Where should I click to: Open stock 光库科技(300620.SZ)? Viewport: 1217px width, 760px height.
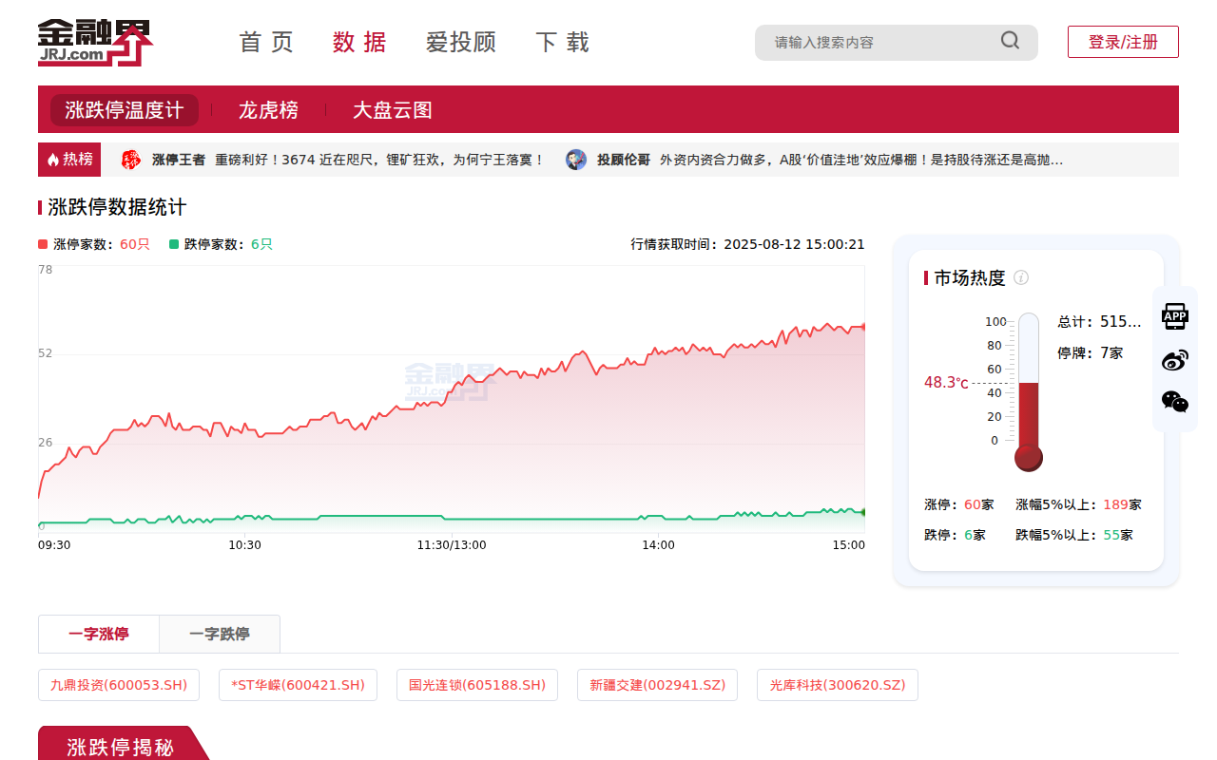[838, 685]
